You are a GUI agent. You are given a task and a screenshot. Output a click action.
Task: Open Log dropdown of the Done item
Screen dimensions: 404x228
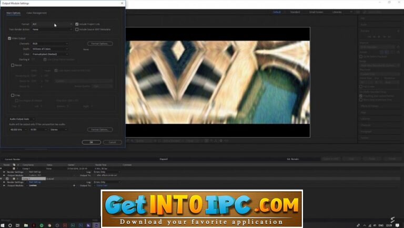(107, 172)
